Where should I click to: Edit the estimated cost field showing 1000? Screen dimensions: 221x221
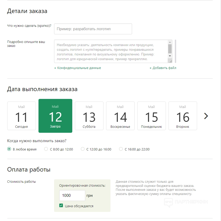[x=72, y=195]
